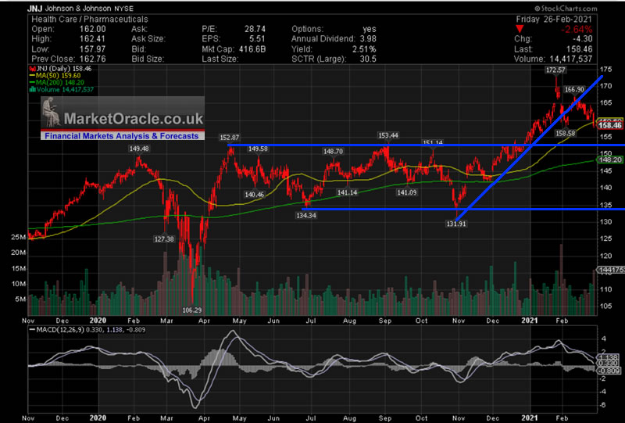Click the MA(200) 148.20 legend entry
Screen dimensions: 625x423
tap(56, 82)
